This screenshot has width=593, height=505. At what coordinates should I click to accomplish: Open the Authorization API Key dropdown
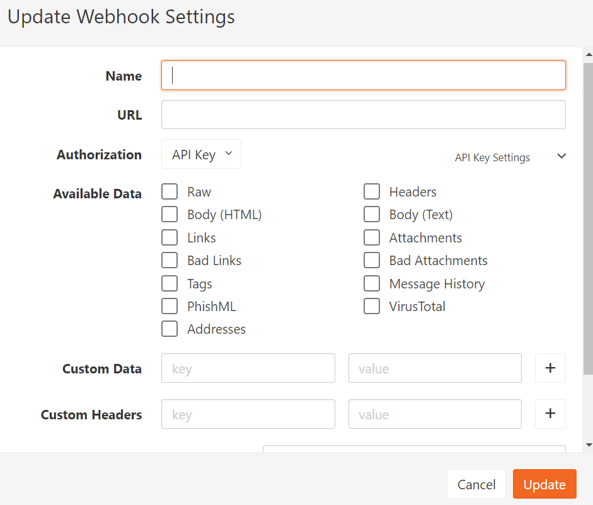tap(200, 154)
